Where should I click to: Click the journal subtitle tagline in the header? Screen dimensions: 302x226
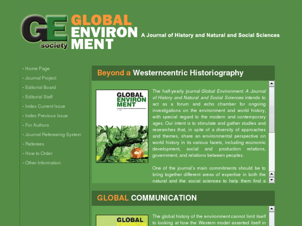pyautogui.click(x=210, y=35)
